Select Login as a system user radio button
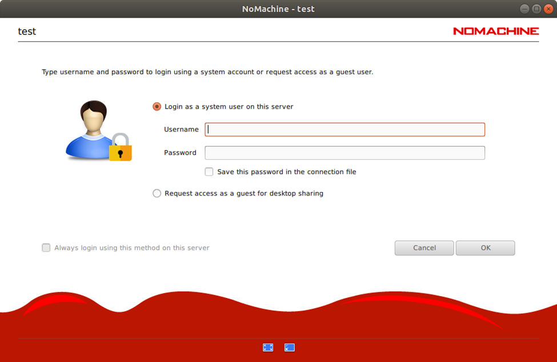 (157, 107)
